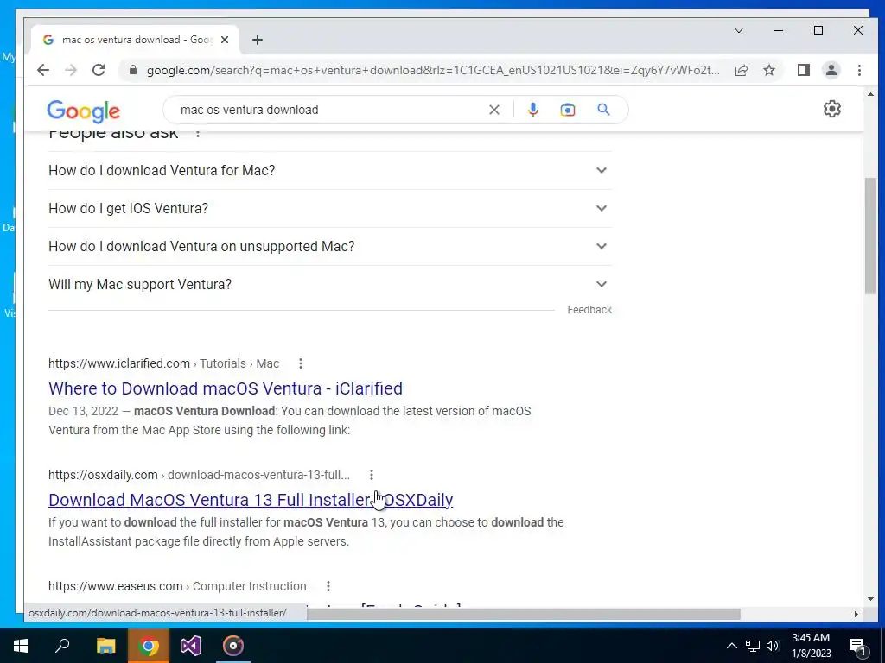Open Visual Studio from the taskbar
Screen dimensions: 885x663
[191, 646]
